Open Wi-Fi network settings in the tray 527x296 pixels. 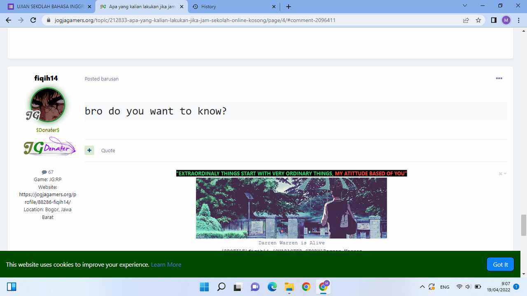coord(459,287)
